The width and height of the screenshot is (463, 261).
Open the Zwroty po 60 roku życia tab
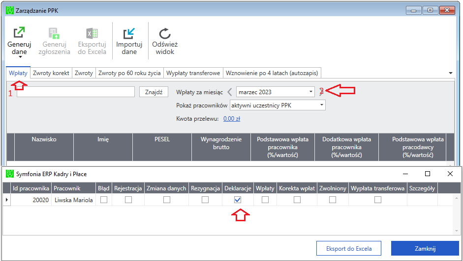[129, 73]
